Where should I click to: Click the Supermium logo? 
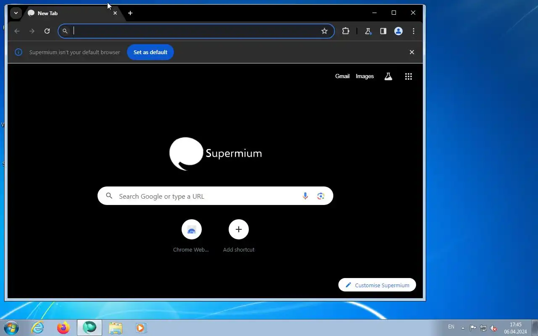coord(216,153)
